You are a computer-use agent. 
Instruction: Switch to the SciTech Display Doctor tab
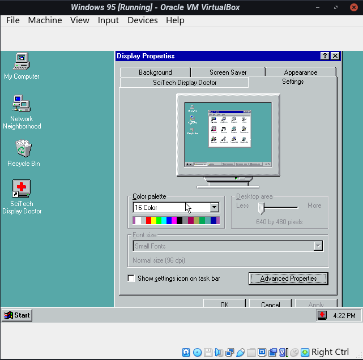(x=185, y=83)
